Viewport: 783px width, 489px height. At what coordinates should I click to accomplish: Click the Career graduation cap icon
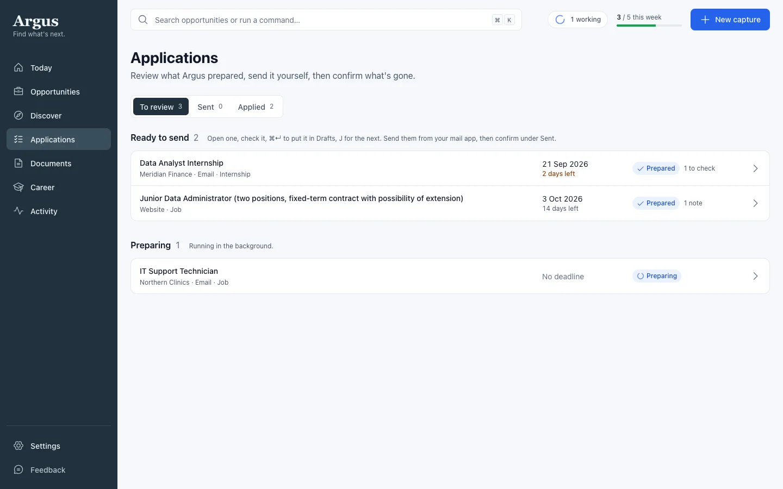point(18,187)
